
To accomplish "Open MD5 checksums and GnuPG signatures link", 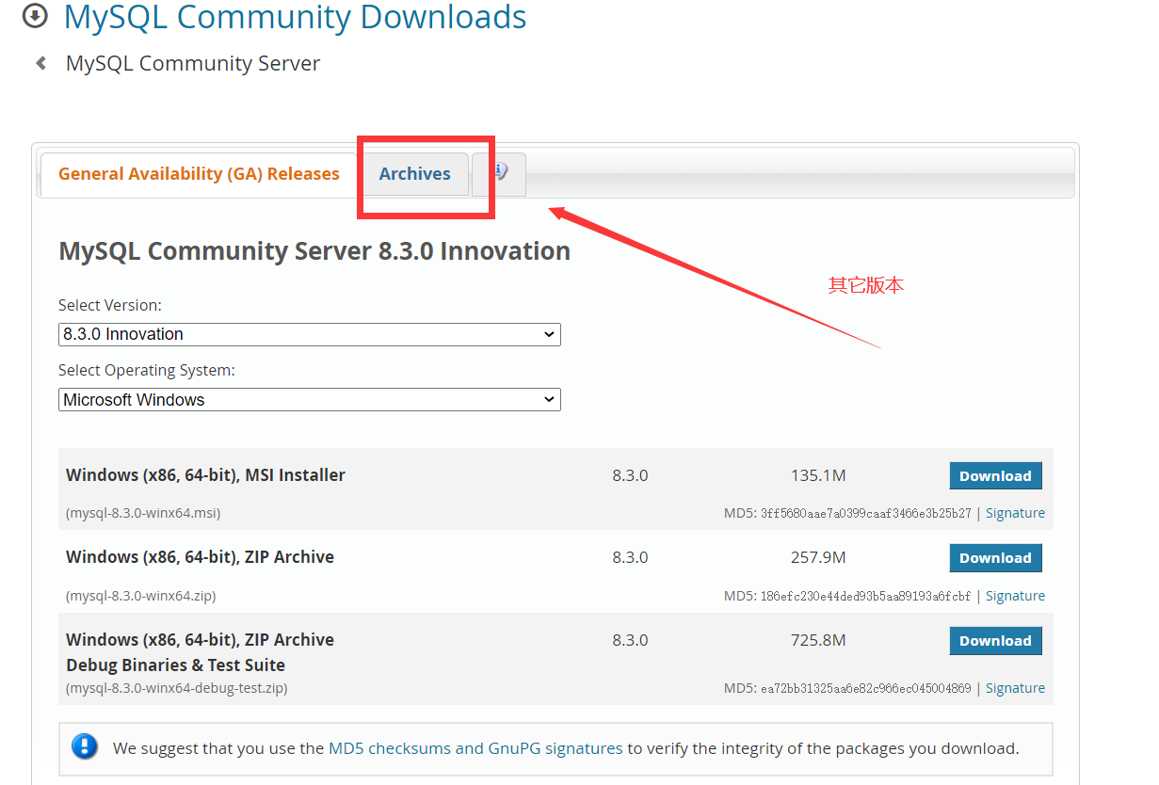I will coord(475,748).
